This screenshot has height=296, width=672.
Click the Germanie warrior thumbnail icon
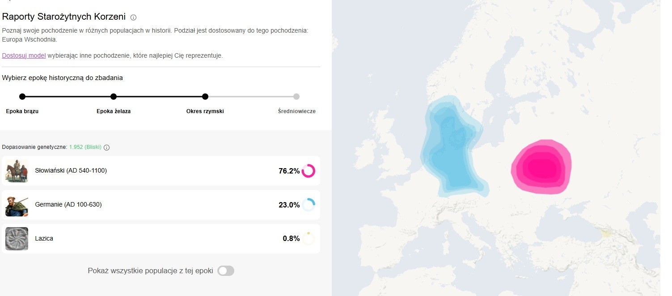point(17,205)
